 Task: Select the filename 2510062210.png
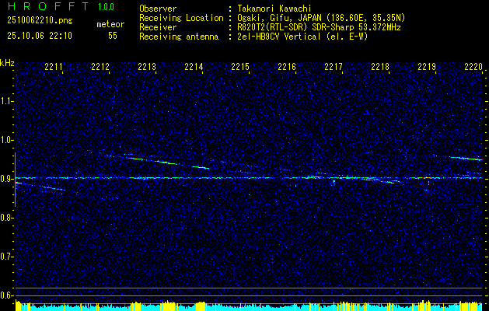[40, 21]
